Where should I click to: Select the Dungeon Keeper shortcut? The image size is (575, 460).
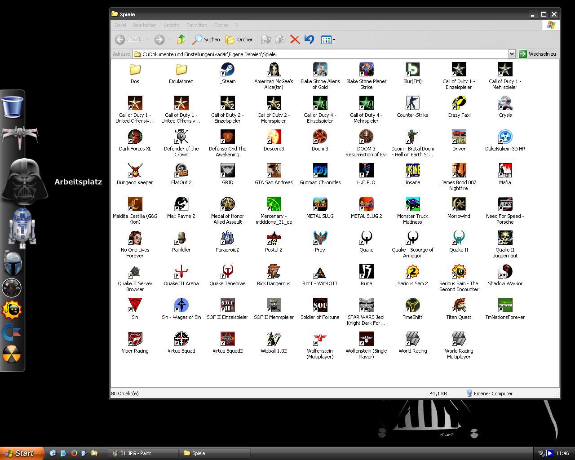135,171
